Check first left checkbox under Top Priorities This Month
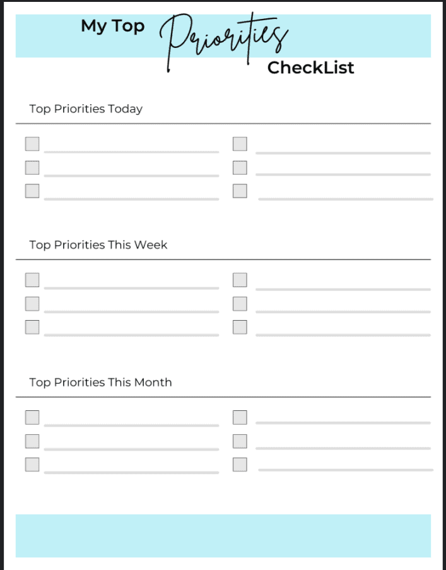 (32, 418)
